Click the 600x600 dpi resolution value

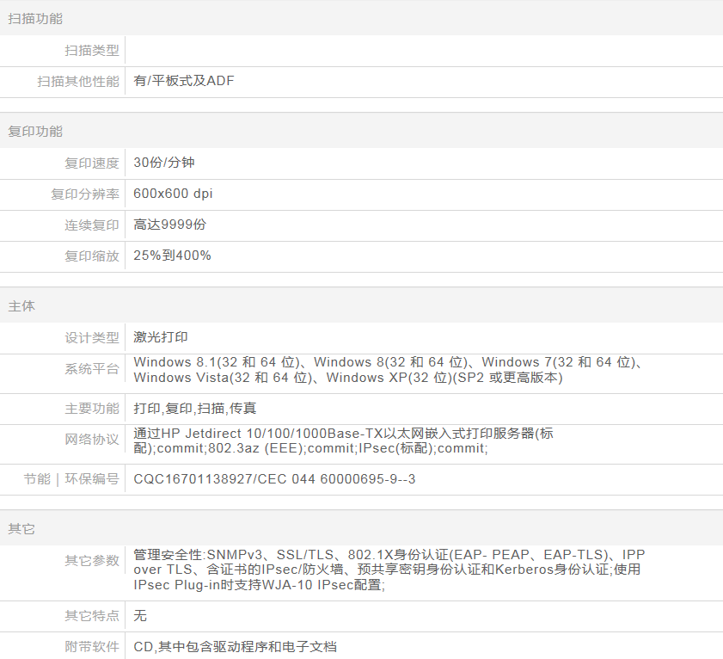173,194
